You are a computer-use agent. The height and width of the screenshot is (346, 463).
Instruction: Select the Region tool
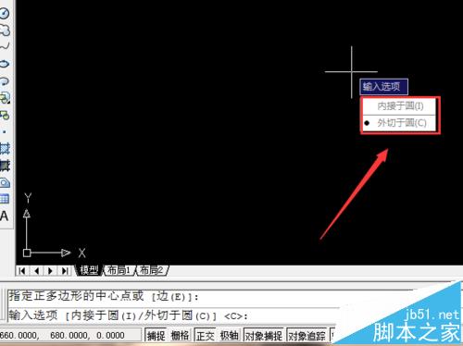coord(5,182)
